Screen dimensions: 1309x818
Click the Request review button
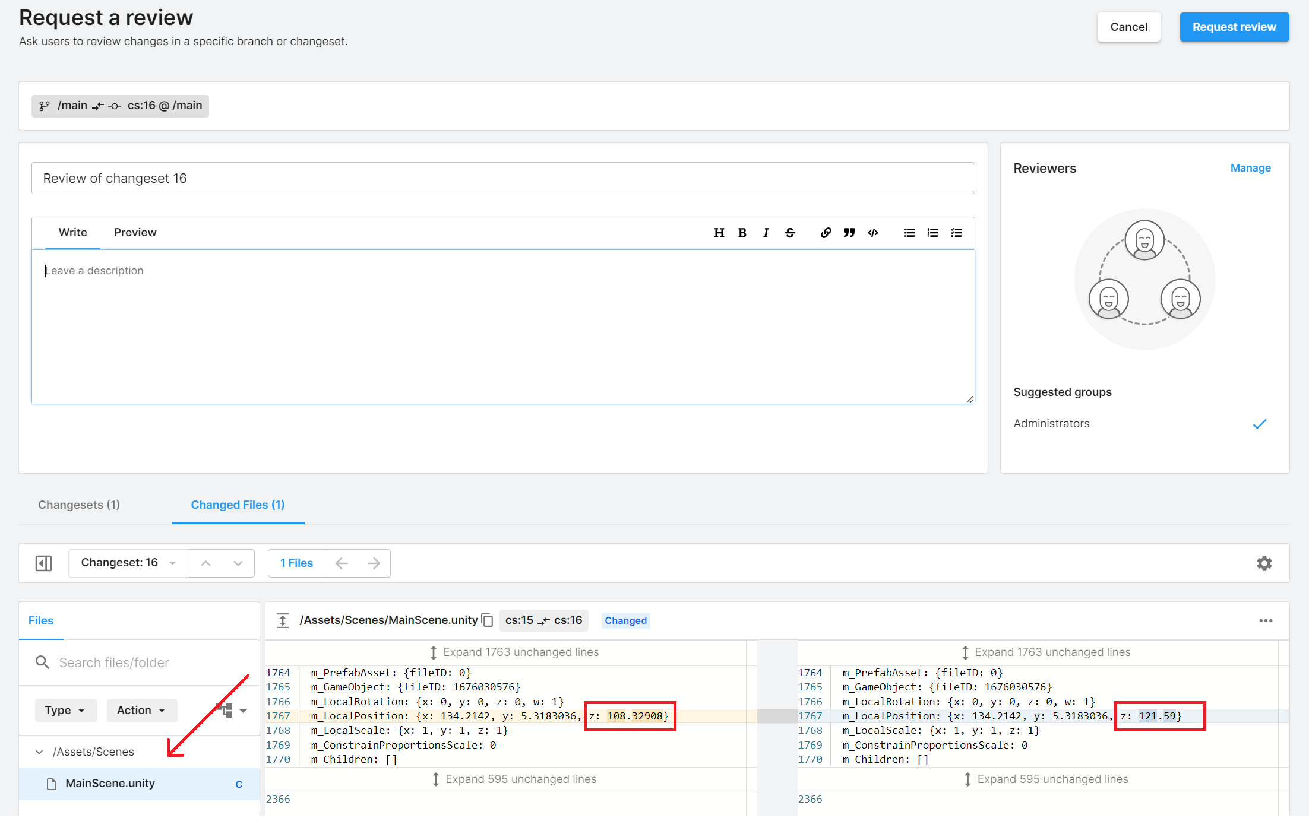tap(1234, 27)
